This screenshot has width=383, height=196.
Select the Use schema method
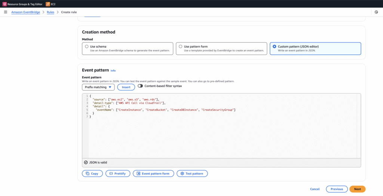point(128,49)
